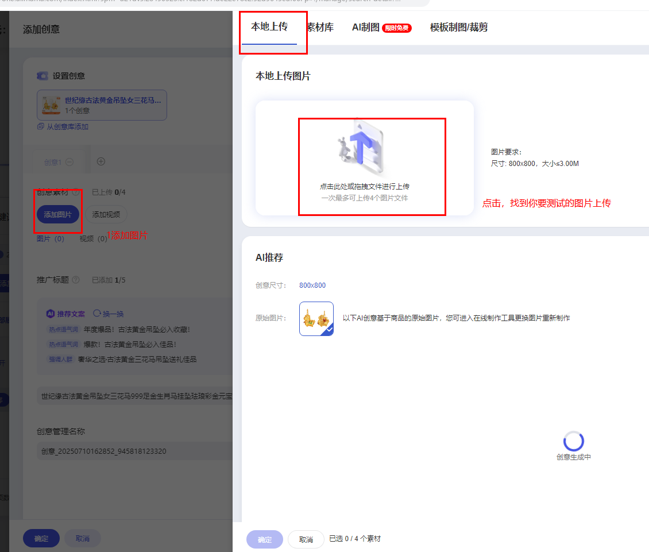Choose suggested title 年度爆品！古法黄金吊坠必入收藏！
This screenshot has width=649, height=552.
[137, 330]
